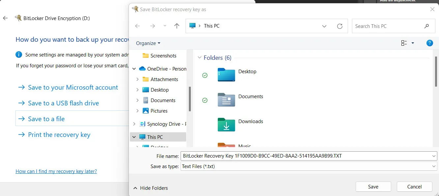Select OneDrive - Personal in the tree
The width and height of the screenshot is (439, 196).
tap(163, 69)
